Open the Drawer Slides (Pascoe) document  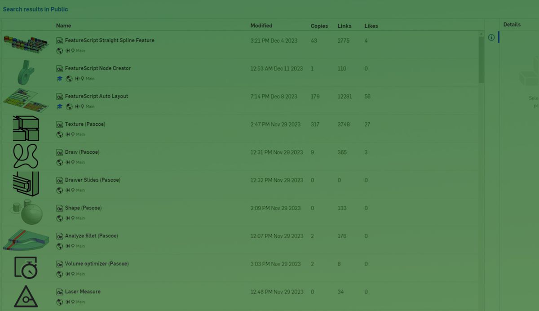(x=93, y=180)
